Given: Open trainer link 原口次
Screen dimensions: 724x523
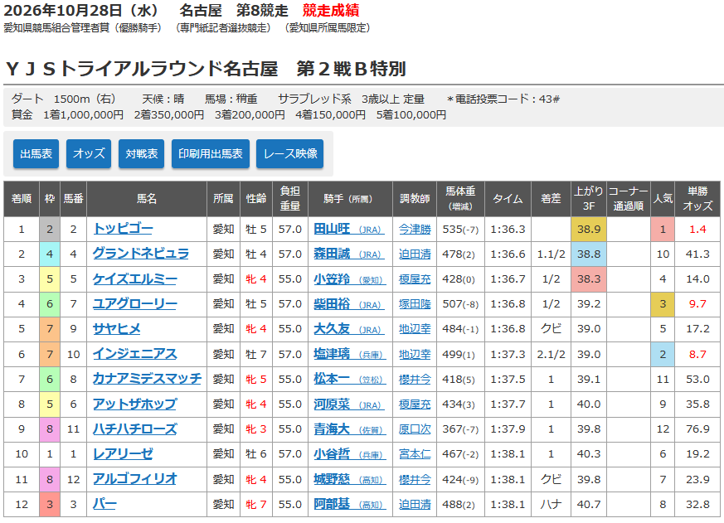Looking at the screenshot, I should point(415,429).
